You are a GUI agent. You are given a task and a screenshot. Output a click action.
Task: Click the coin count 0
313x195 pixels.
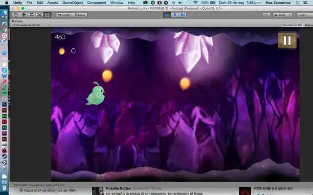click(x=73, y=51)
